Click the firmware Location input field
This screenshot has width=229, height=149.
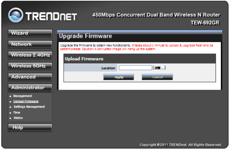pyautogui.click(x=135, y=68)
